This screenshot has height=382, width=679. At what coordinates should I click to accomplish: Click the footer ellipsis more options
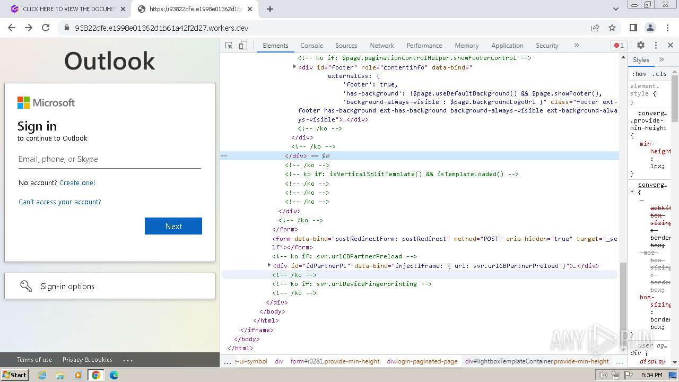[128, 360]
